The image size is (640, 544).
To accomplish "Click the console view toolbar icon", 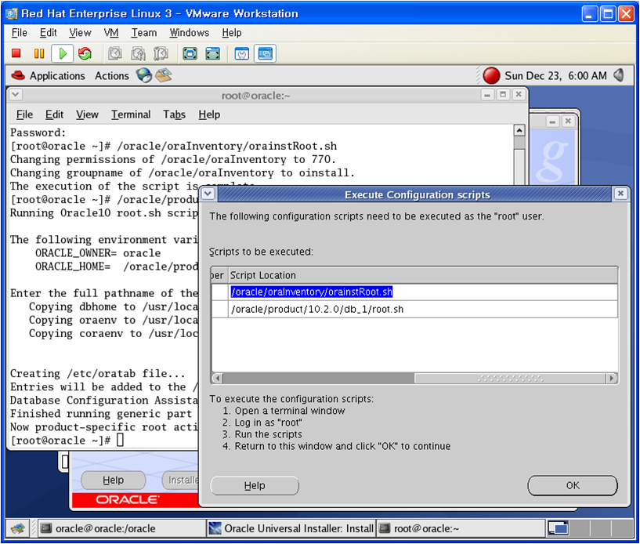I will click(265, 53).
